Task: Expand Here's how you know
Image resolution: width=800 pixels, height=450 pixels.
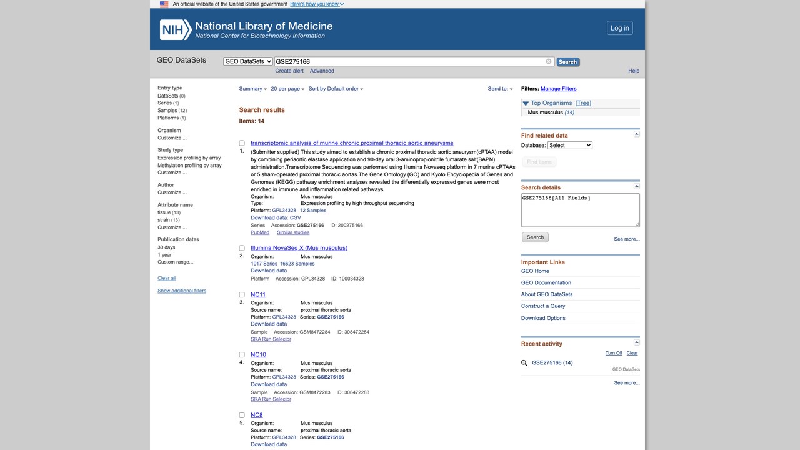Action: point(317,4)
